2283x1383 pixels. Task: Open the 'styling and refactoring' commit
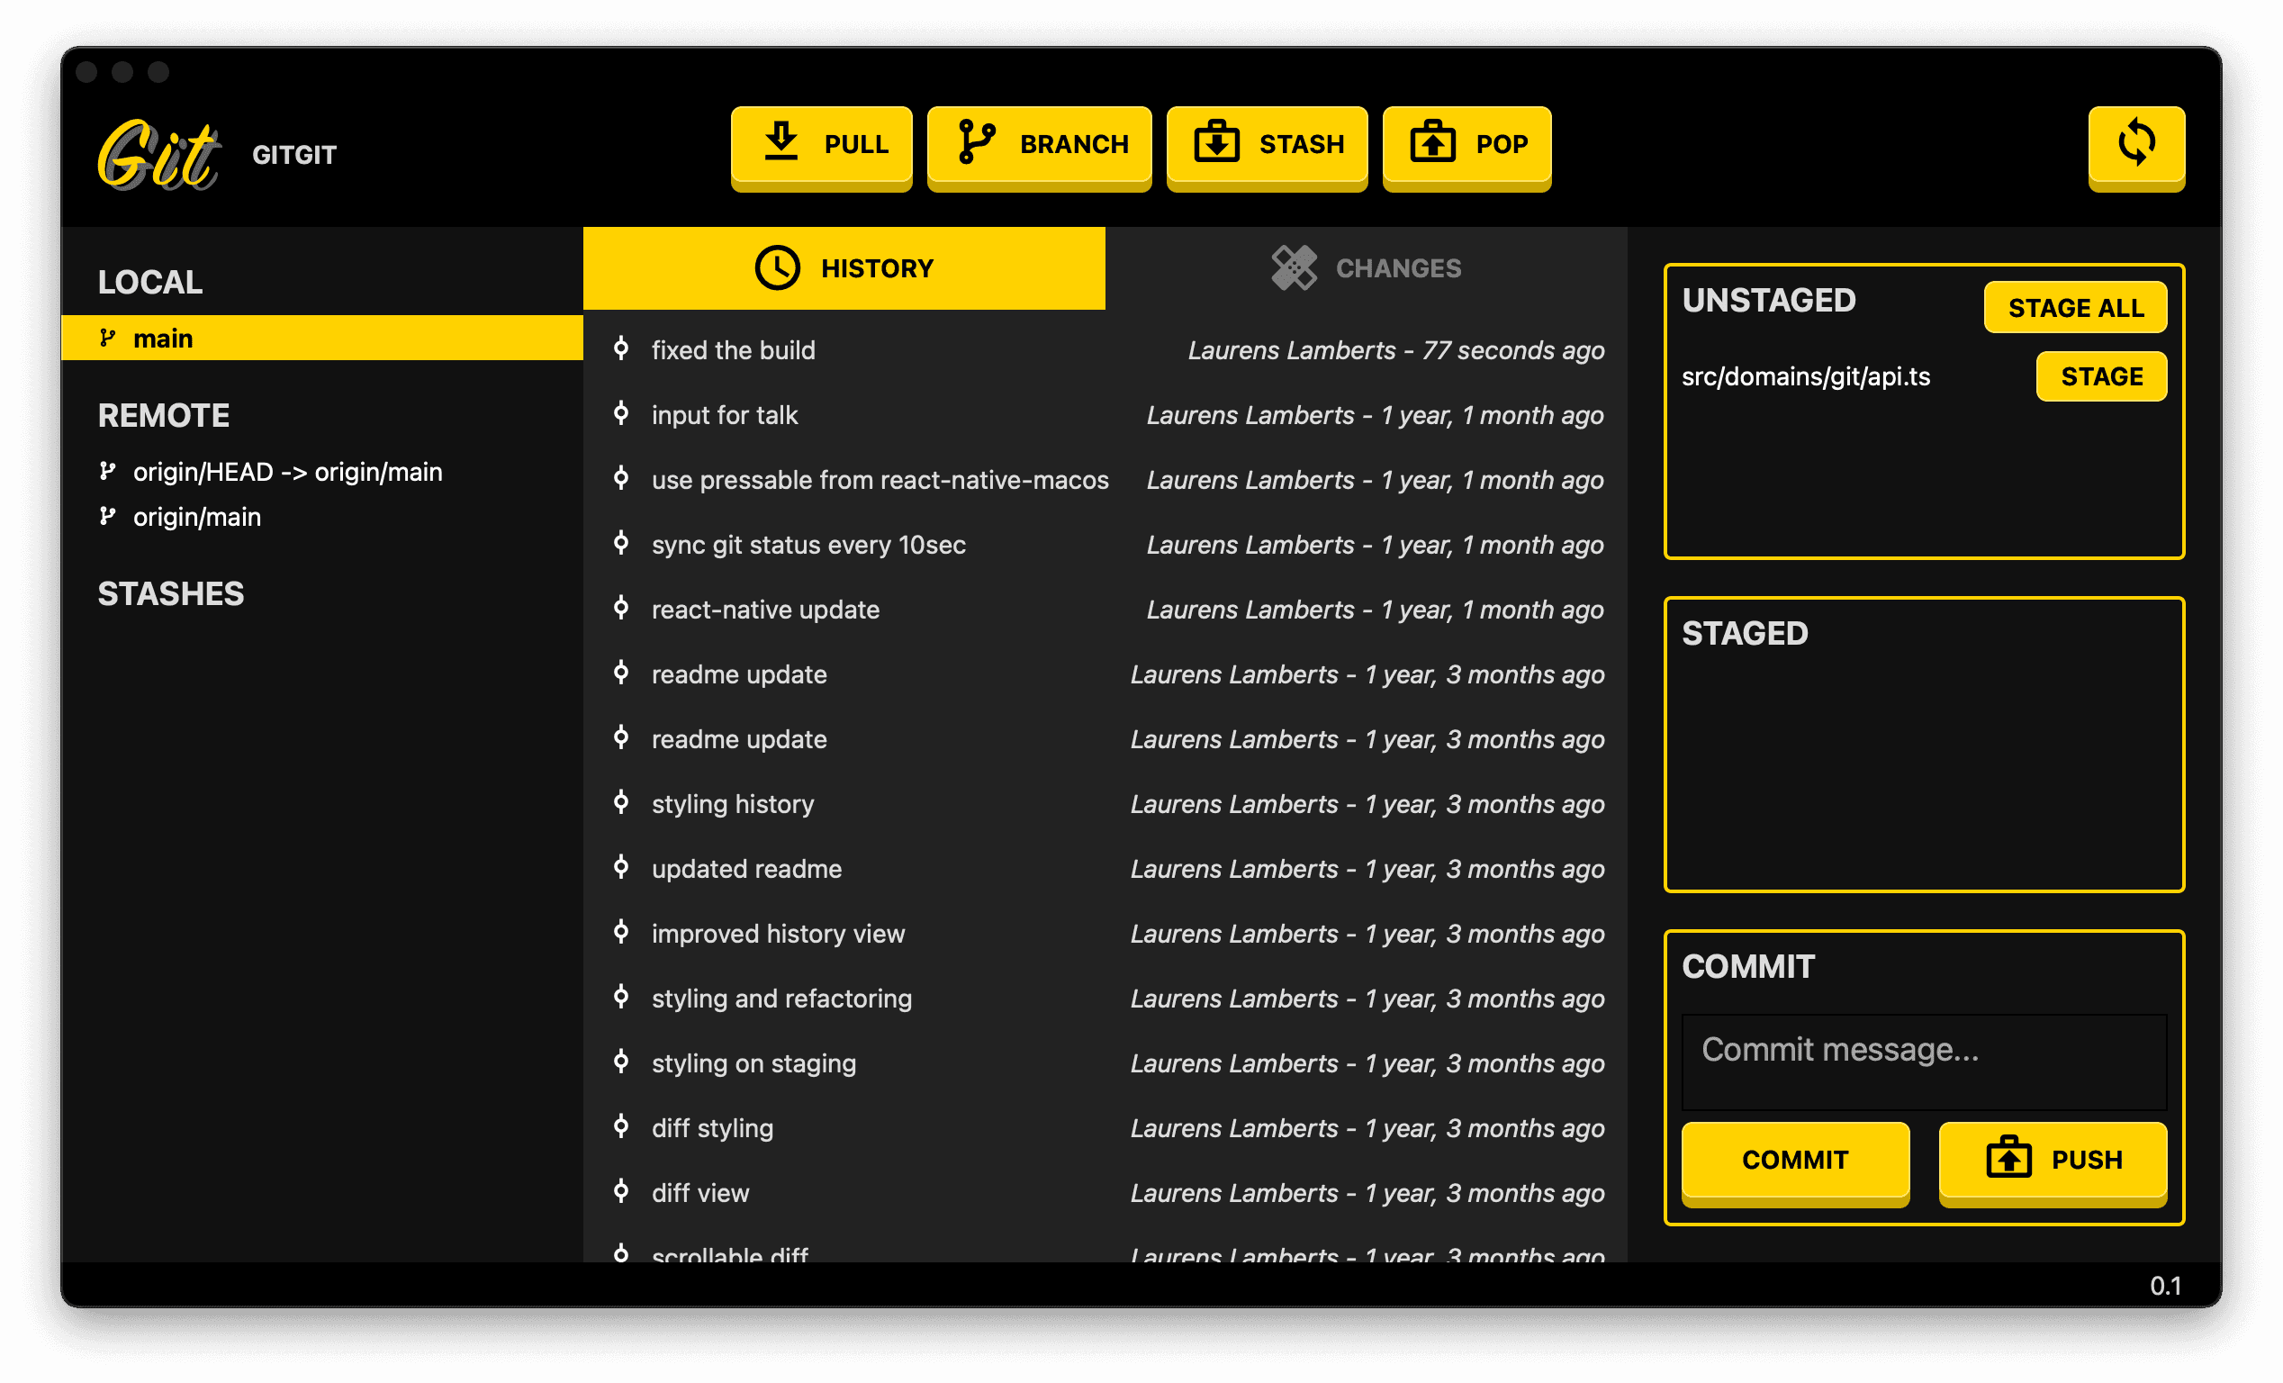pos(781,999)
